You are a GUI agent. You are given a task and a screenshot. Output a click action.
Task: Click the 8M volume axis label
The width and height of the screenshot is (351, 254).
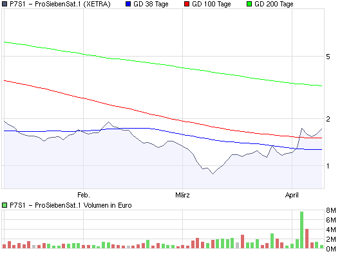331,210
